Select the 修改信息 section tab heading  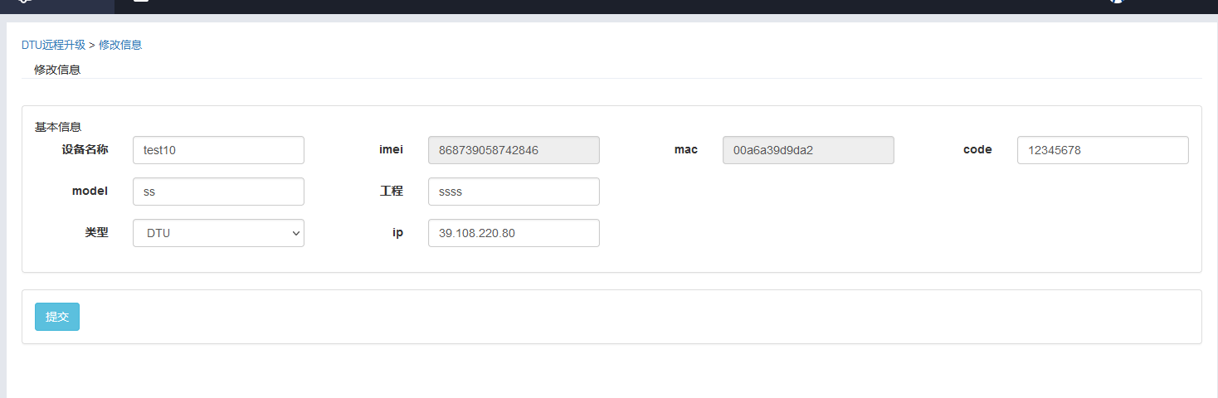[x=57, y=70]
